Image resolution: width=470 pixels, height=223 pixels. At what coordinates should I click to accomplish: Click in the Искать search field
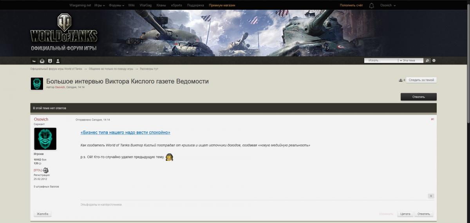pos(381,61)
